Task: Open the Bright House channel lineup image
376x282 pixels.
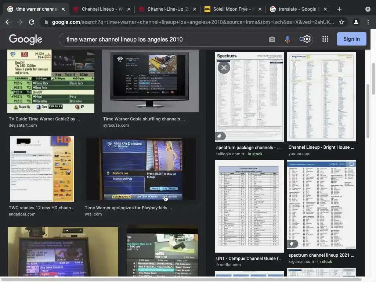Action: pyautogui.click(x=322, y=97)
